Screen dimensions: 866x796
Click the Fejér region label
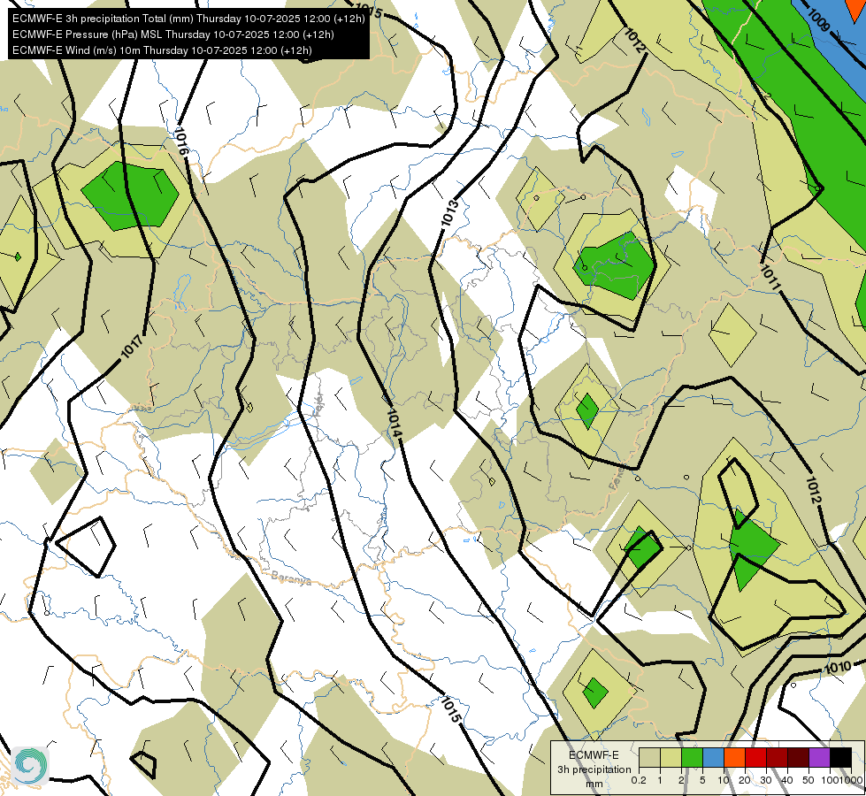click(x=318, y=405)
